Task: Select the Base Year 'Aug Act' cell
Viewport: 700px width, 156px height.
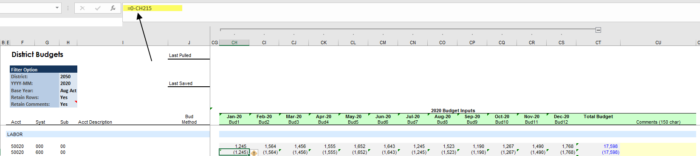Action: 68,91
